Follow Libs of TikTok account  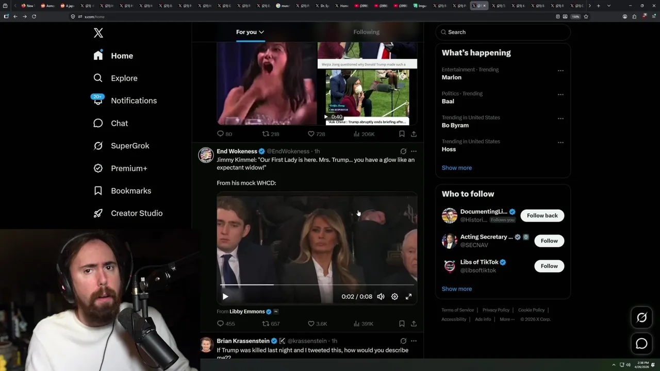(549, 266)
